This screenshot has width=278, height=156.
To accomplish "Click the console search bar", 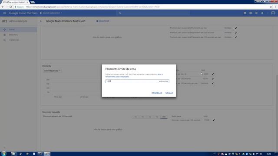I will 153,13.
